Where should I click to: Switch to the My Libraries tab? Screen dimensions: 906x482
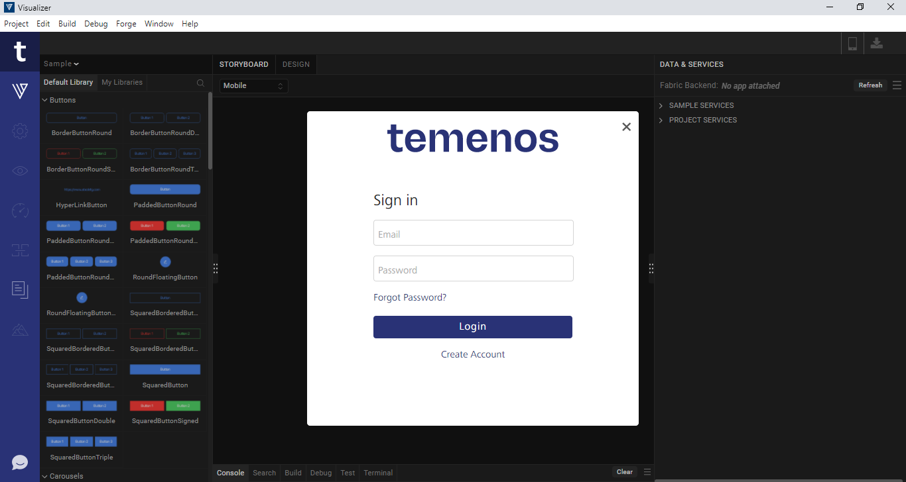tap(122, 83)
